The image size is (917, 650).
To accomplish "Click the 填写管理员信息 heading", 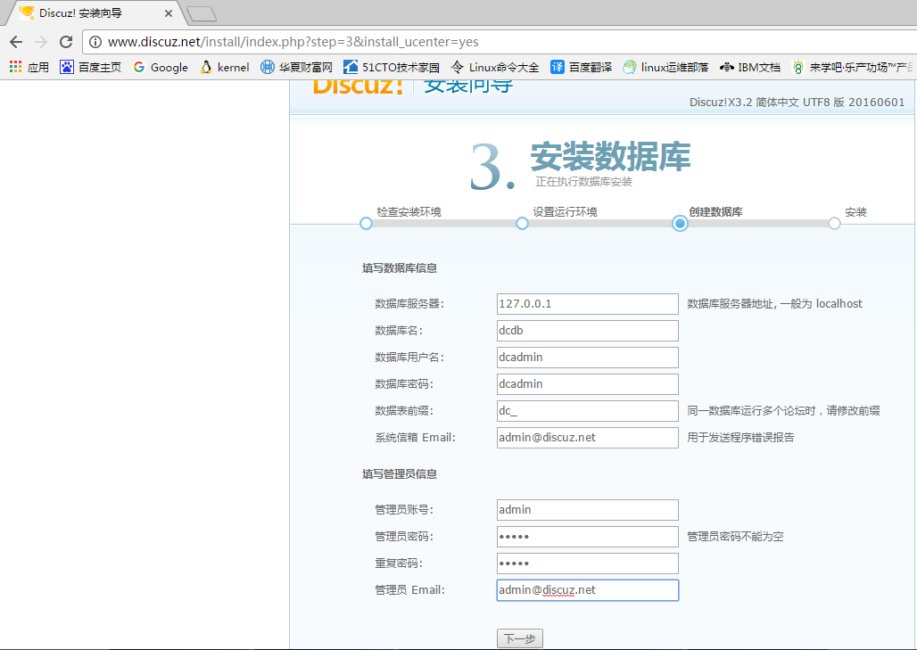I will coord(400,474).
